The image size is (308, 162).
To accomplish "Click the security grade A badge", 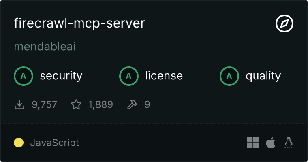I will pos(24,76).
